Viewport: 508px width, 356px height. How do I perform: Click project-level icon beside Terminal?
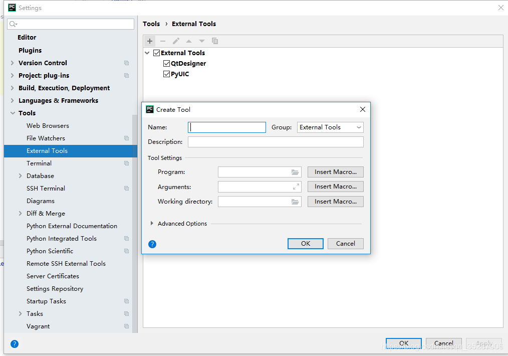126,163
